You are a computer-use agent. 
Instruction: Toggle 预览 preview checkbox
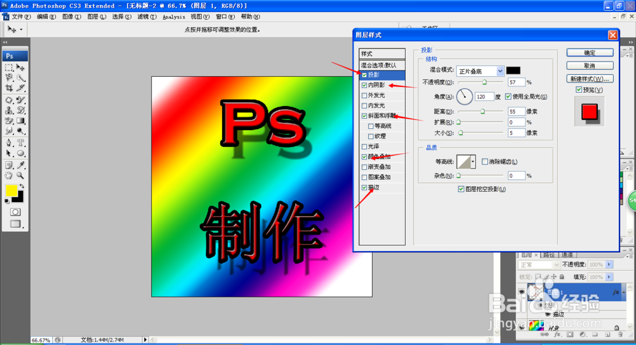click(x=579, y=90)
